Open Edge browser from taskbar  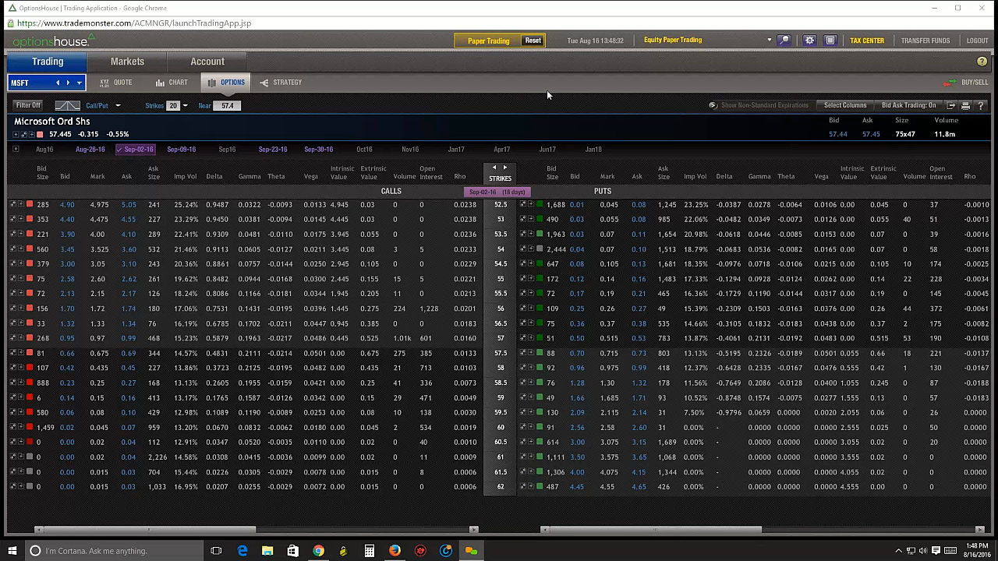coord(242,551)
